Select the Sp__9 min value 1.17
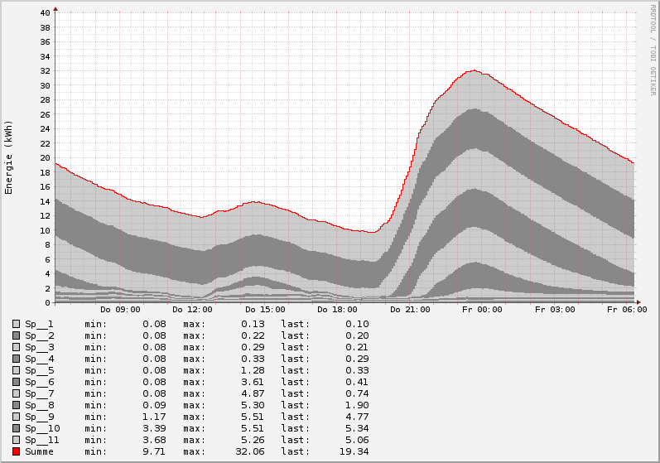Screen dimensions: 660x463 156,417
